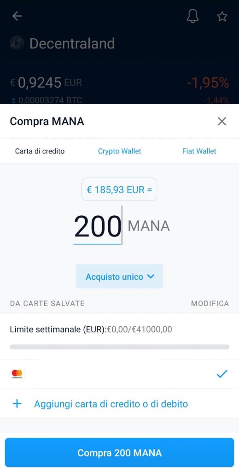The width and height of the screenshot is (239, 472).
Task: Switch to Fiat Wallet tab
Action: [x=199, y=151]
